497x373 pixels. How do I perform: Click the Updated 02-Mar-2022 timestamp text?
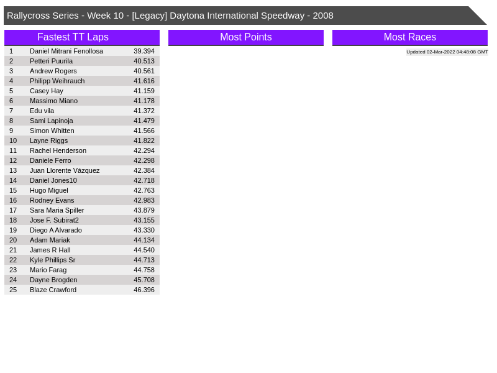[447, 52]
